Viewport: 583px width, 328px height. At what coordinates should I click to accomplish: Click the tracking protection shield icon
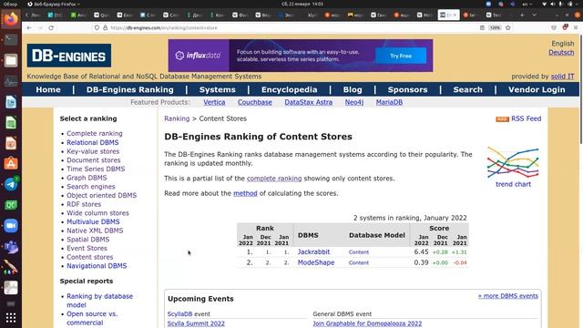97,28
